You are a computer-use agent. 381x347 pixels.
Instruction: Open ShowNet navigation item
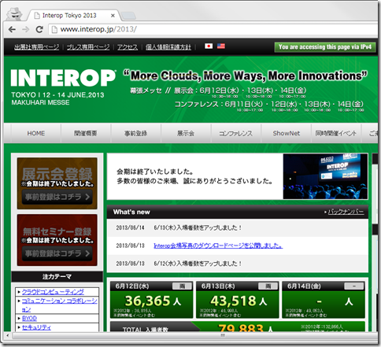(x=287, y=133)
